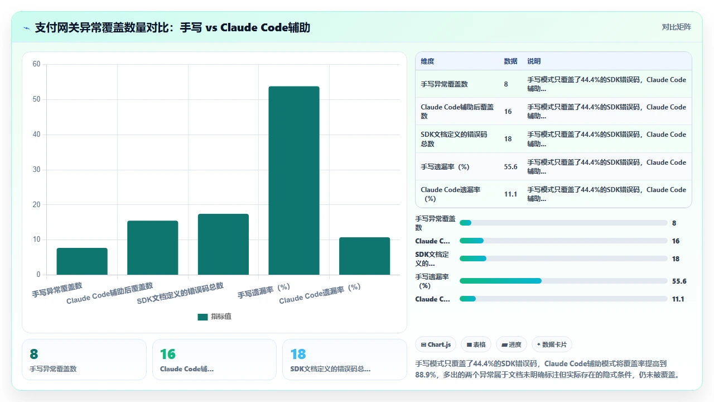Select the Chart.js tag chip
The width and height of the screenshot is (714, 402).
click(436, 344)
